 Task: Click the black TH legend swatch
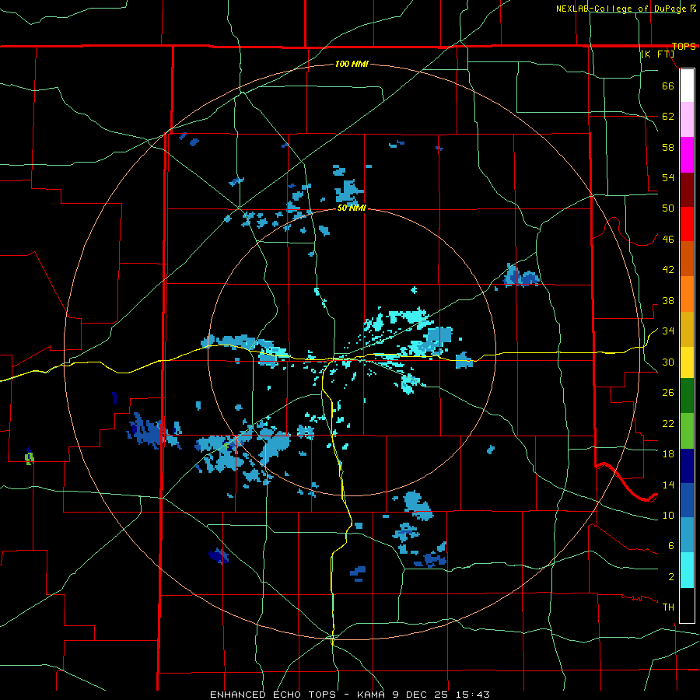(687, 605)
